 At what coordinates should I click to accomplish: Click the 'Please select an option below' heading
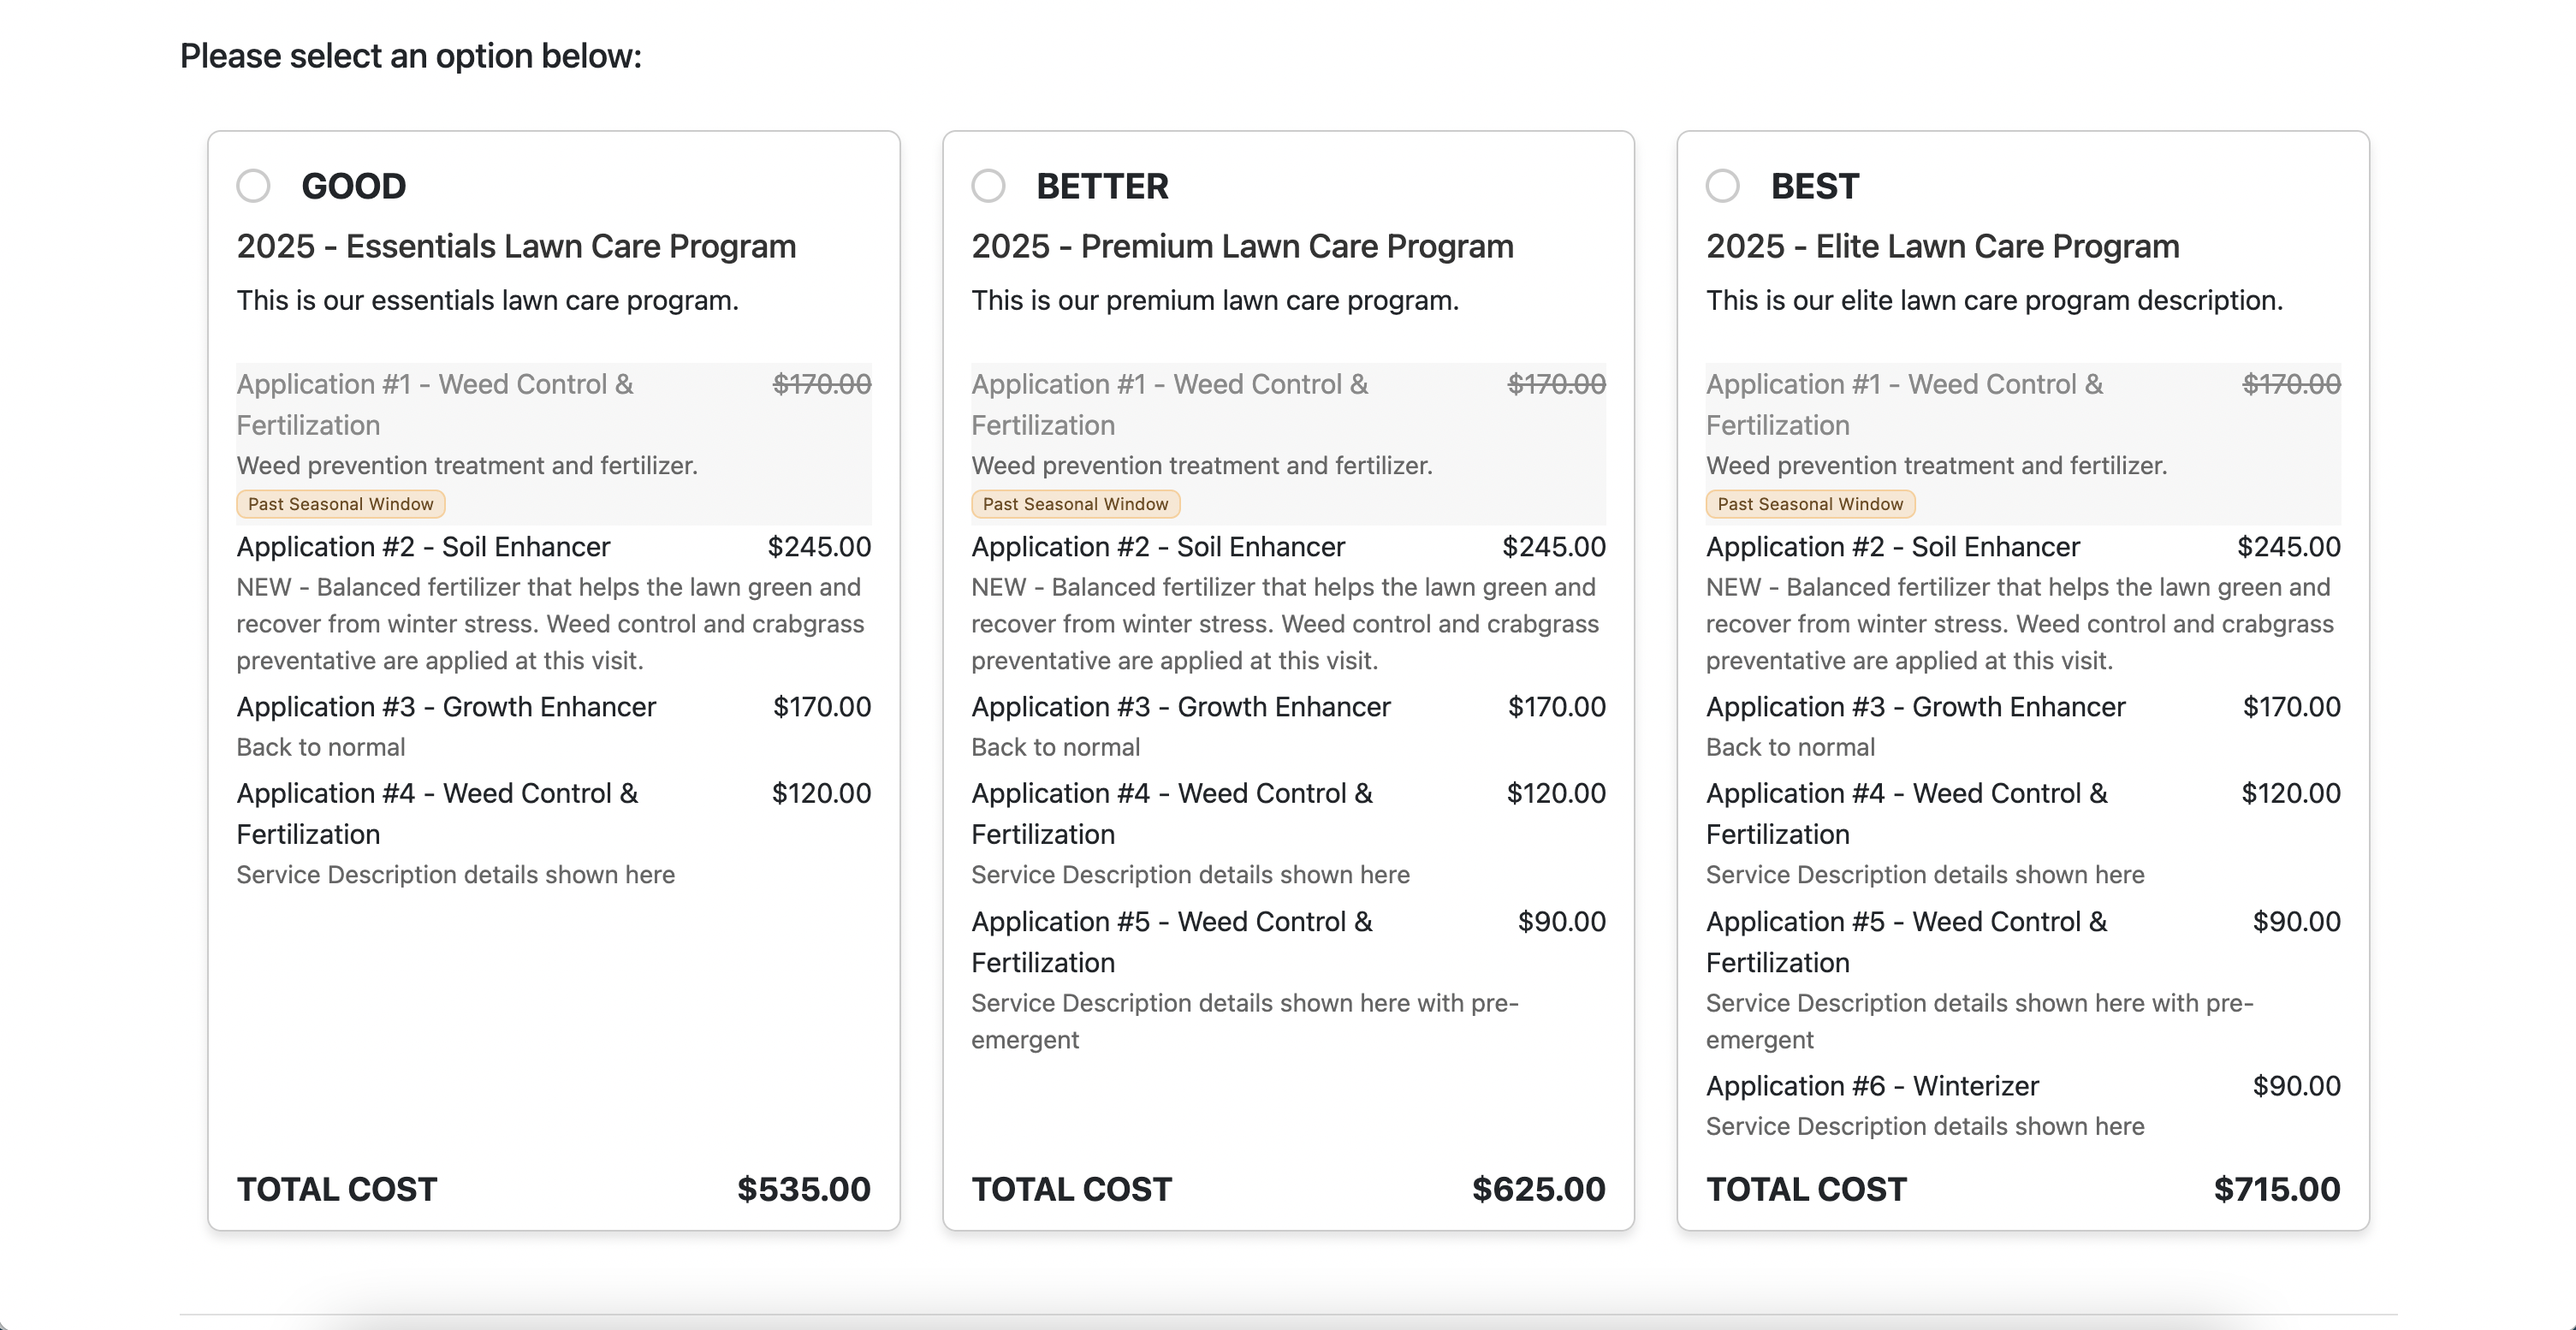[x=410, y=56]
